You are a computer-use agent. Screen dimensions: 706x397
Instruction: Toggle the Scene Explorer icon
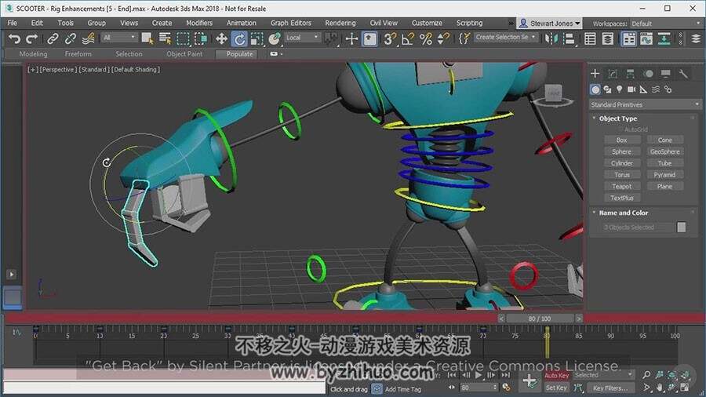[590, 39]
